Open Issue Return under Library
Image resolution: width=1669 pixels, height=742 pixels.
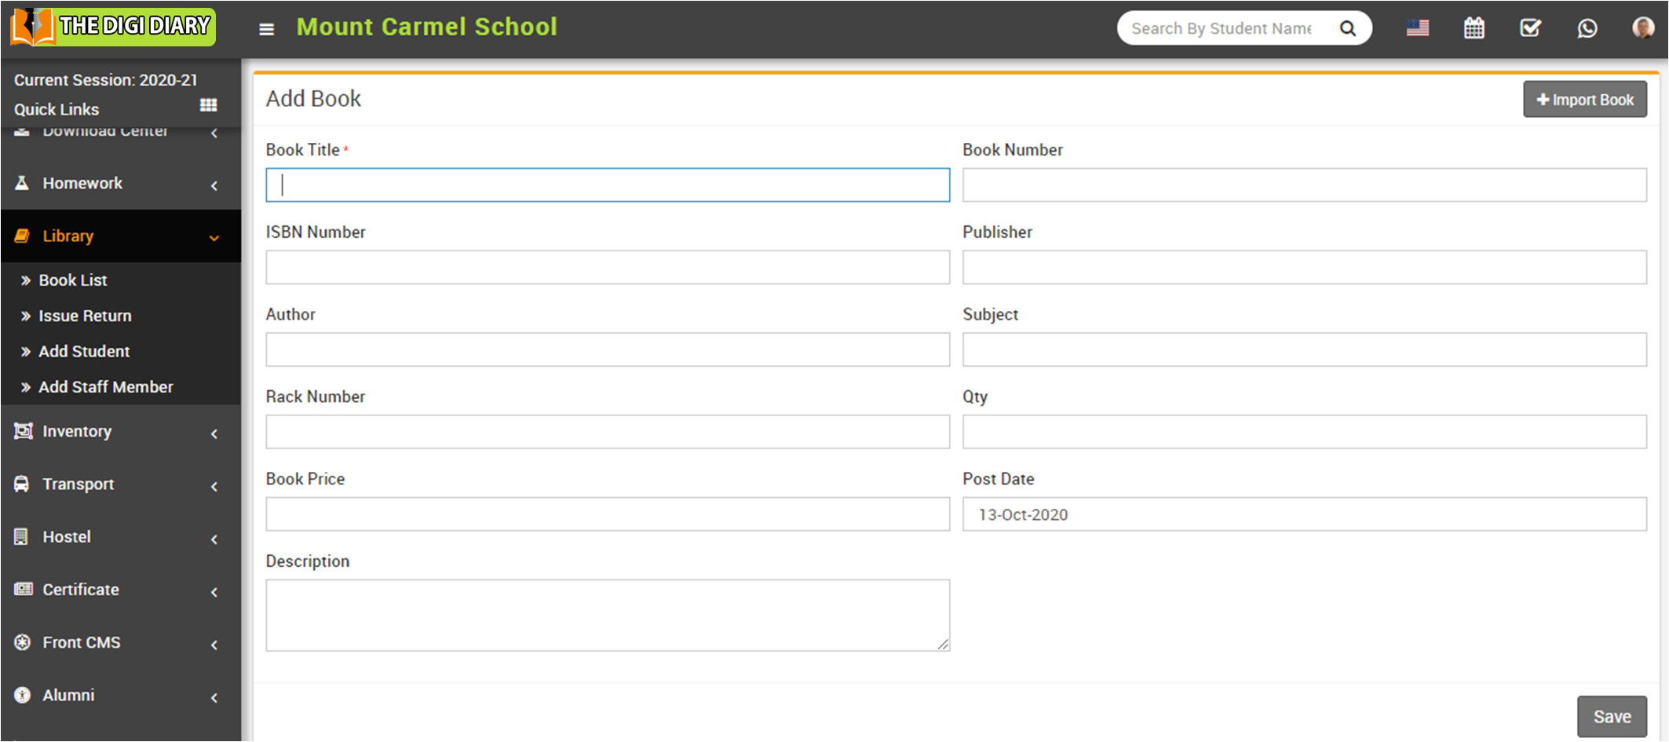(85, 316)
